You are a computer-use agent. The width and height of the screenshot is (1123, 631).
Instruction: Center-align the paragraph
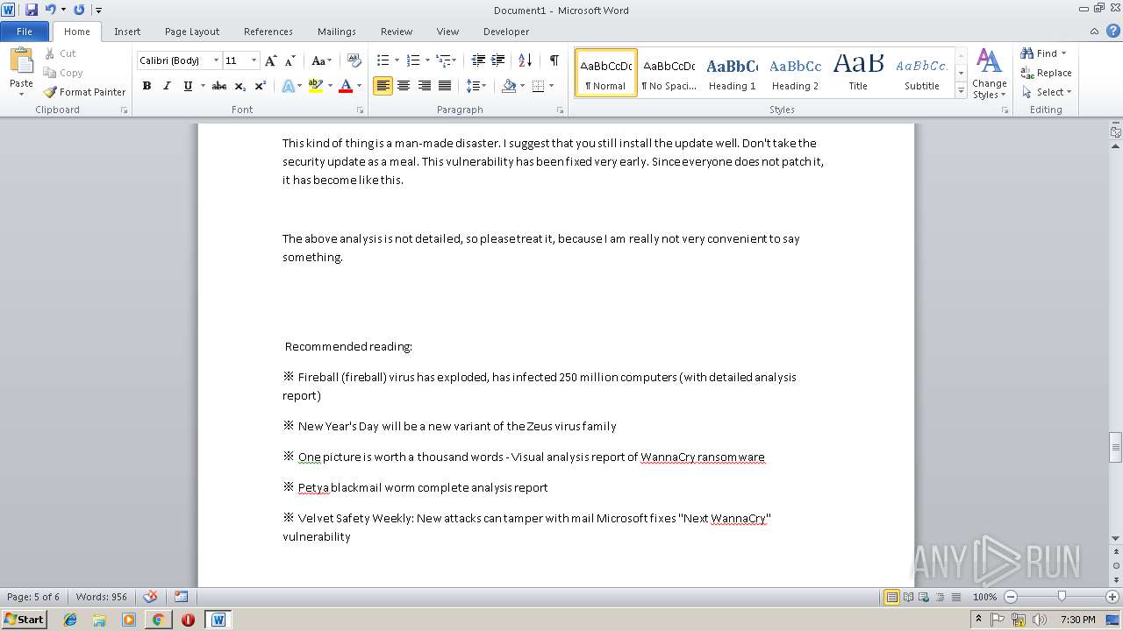[x=404, y=86]
